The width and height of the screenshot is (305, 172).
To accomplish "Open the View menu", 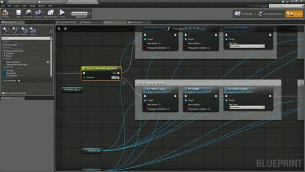I will coord(24,6).
